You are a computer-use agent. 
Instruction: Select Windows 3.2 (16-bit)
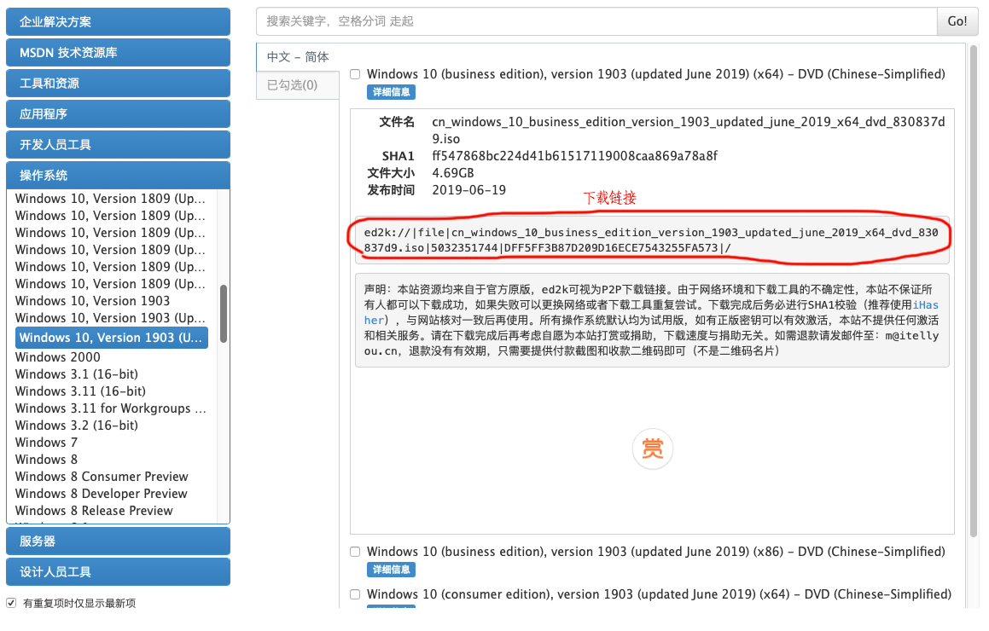(76, 425)
